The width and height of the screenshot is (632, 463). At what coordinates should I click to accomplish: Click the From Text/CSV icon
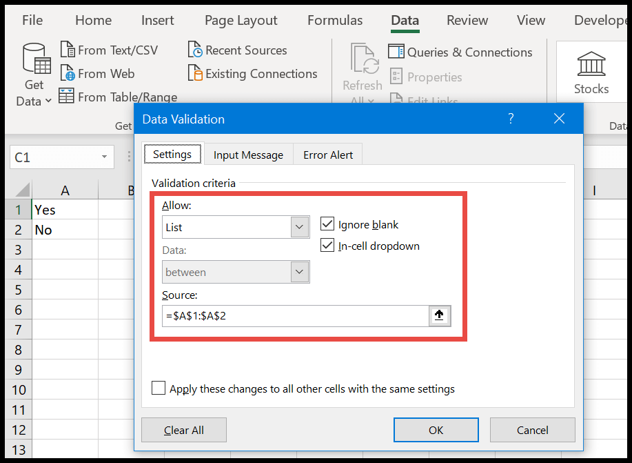68,50
